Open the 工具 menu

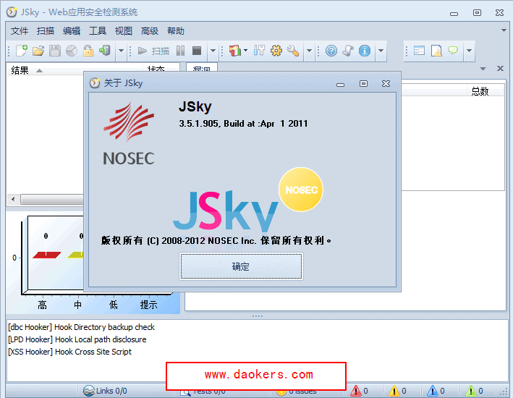tap(98, 31)
